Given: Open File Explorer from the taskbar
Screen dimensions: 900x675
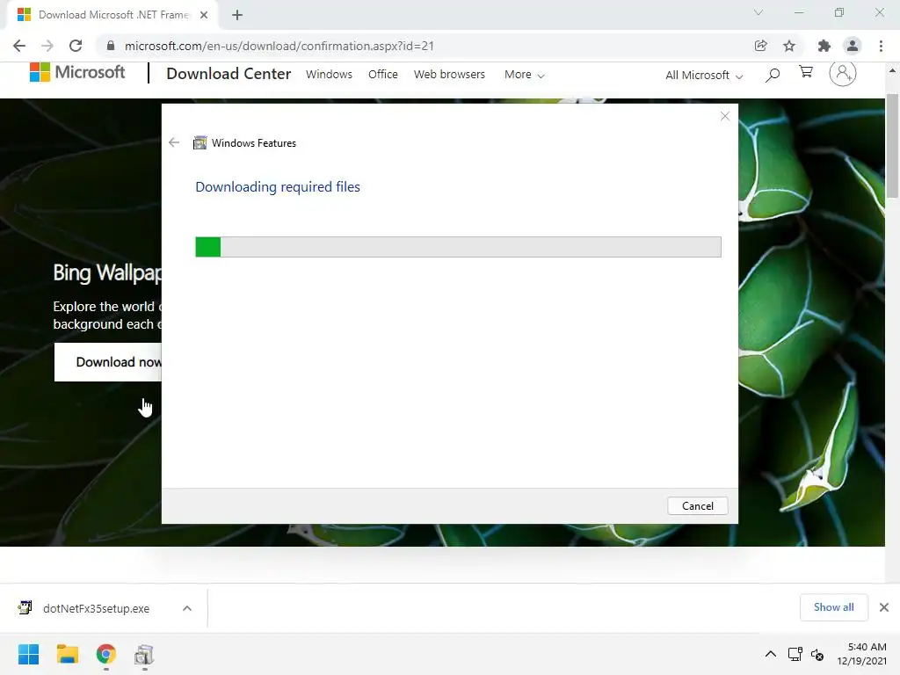Looking at the screenshot, I should point(67,654).
